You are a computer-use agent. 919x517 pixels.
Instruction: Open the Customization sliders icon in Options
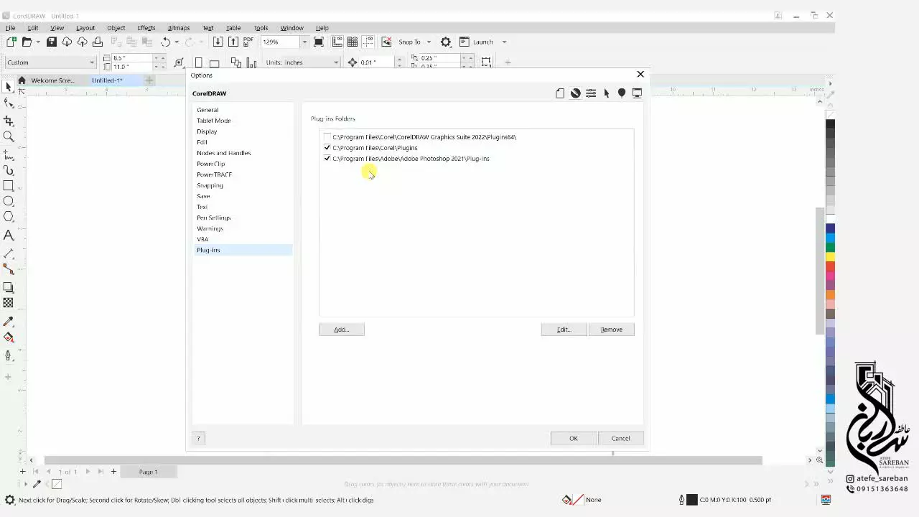point(591,93)
